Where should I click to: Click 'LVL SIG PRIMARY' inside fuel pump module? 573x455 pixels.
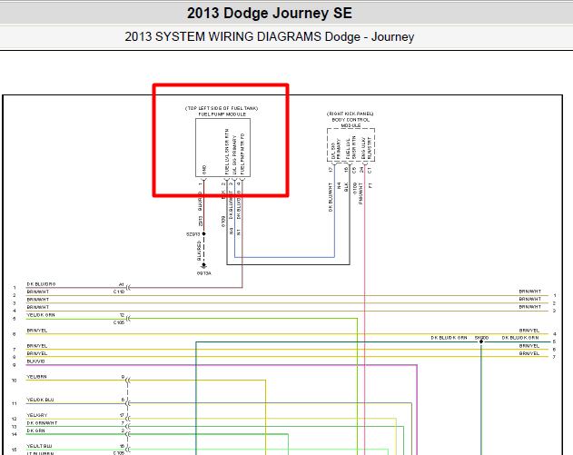(x=234, y=155)
